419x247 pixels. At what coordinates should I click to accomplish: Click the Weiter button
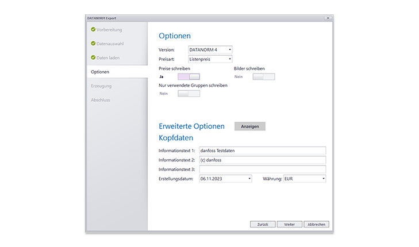(290, 224)
